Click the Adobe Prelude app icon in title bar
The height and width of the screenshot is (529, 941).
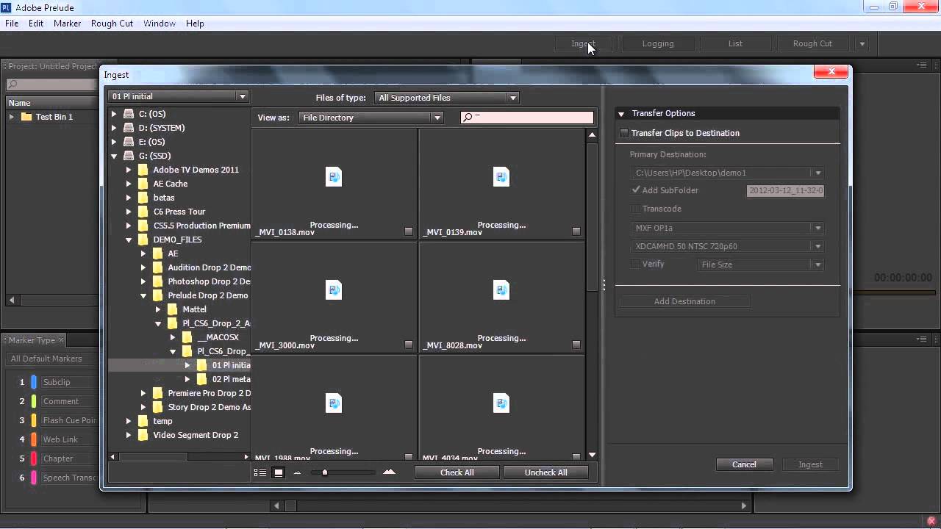point(7,7)
